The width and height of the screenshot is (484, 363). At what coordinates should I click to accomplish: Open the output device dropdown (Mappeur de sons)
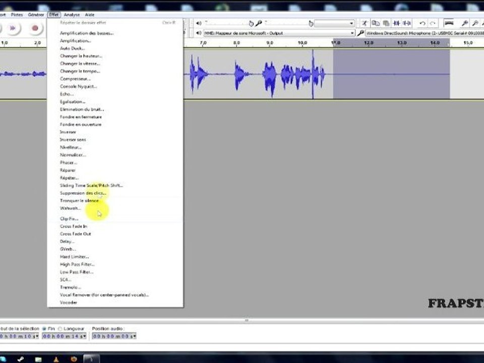click(x=279, y=33)
